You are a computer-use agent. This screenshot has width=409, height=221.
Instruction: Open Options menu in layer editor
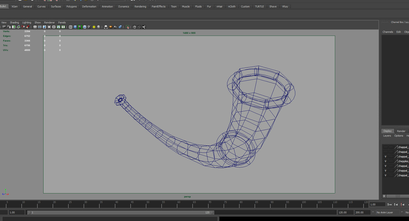(398, 136)
